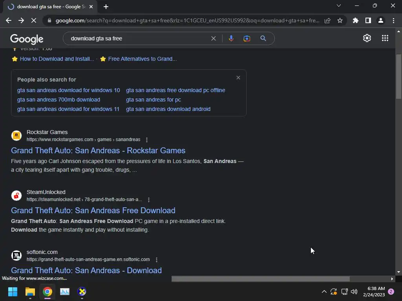This screenshot has width=402, height=301.
Task: Switch to Chrome in the taskbar
Action: [x=48, y=292]
